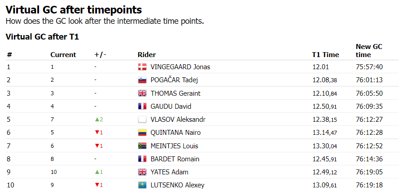This screenshot has width=400, height=191.
Task: Click the South African flag beside Meintjes
Action: point(142,146)
